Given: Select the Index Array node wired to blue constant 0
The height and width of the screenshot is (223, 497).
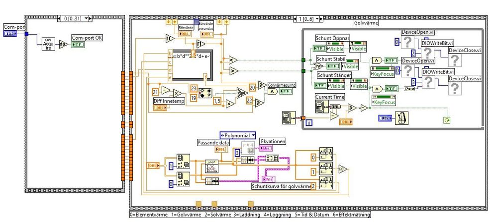Looking at the screenshot, I should tap(183, 179).
